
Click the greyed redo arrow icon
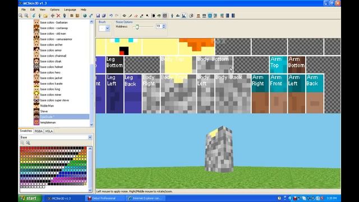click(x=117, y=16)
